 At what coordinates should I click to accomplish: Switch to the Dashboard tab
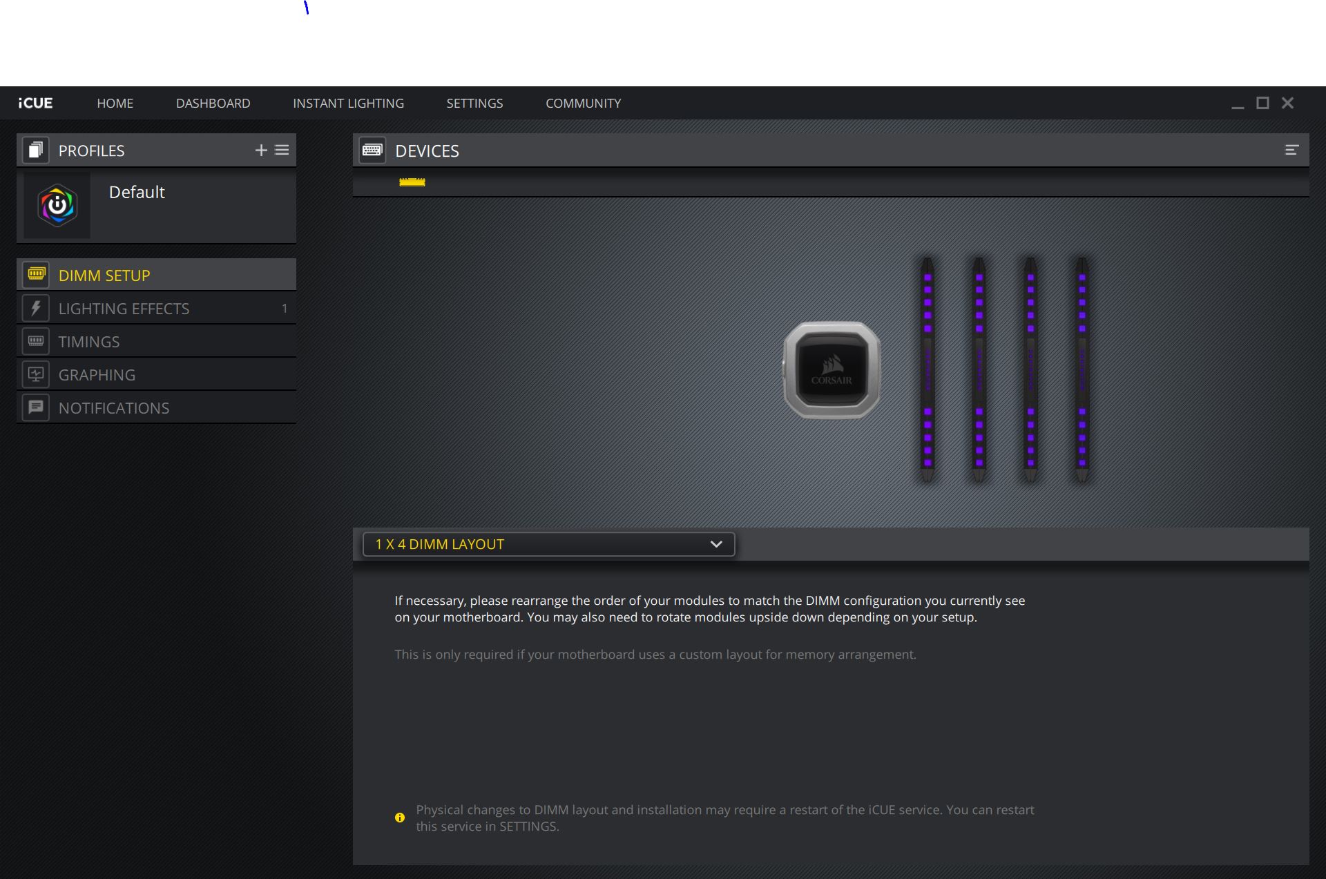(x=213, y=103)
